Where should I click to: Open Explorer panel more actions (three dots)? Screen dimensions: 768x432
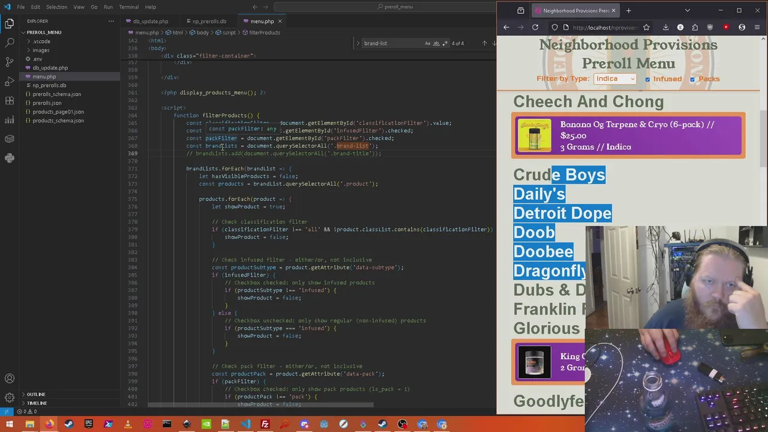point(111,21)
